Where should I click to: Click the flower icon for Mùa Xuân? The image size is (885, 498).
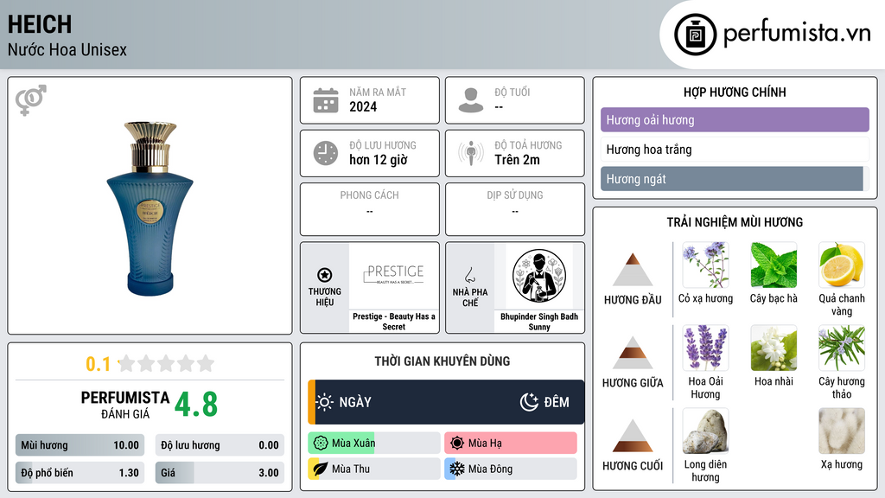[321, 444]
